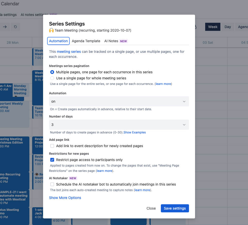Select single page for whole series option
This screenshot has width=248, height=225.
(x=52, y=78)
